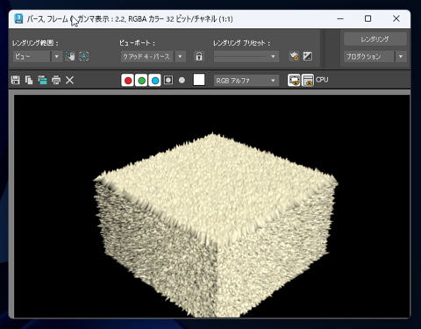
Task: Click the Clone Rendered Frame Window icon
Action: (x=42, y=80)
